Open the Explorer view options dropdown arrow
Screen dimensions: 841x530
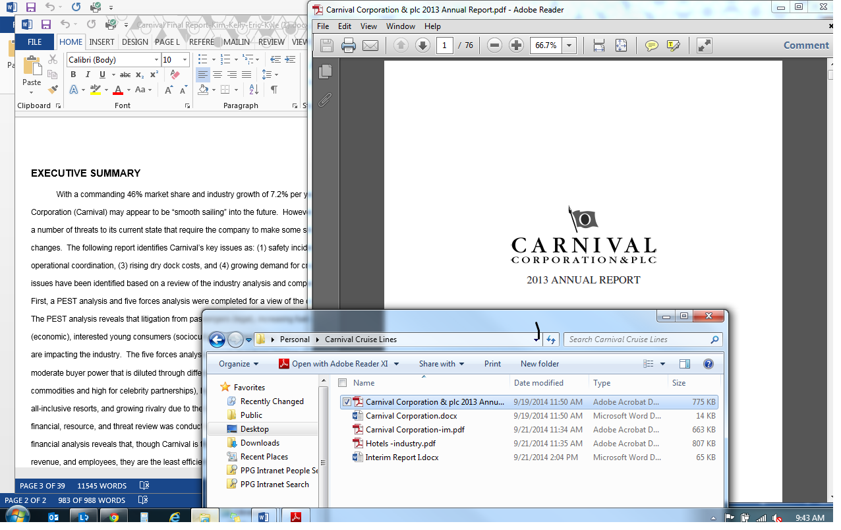tap(662, 364)
